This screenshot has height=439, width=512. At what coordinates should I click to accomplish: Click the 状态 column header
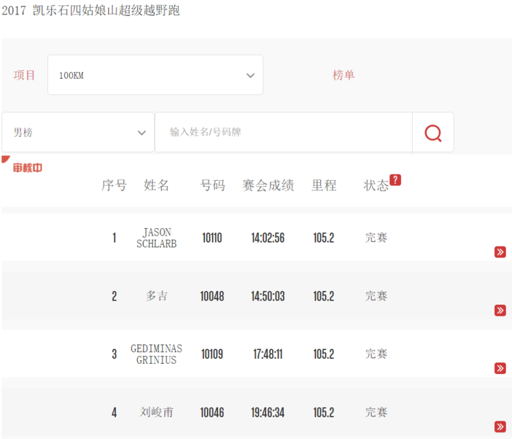coord(376,185)
